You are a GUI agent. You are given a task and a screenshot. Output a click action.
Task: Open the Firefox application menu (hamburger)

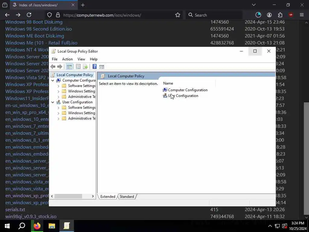pyautogui.click(x=302, y=15)
